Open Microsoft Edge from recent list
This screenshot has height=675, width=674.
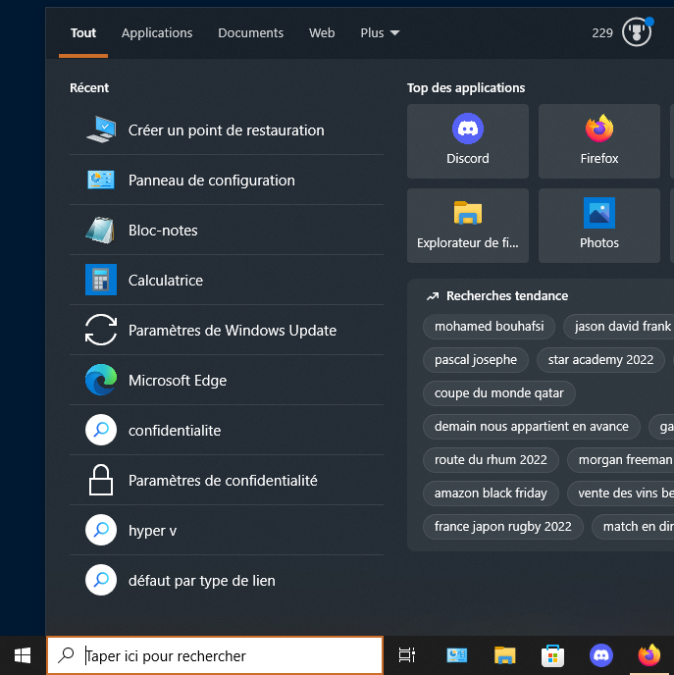227,380
